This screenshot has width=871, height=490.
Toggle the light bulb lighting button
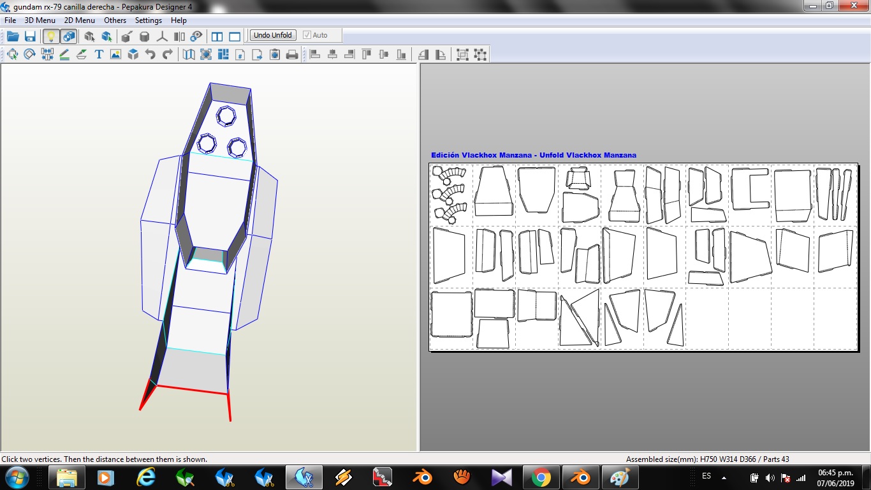[x=50, y=36]
